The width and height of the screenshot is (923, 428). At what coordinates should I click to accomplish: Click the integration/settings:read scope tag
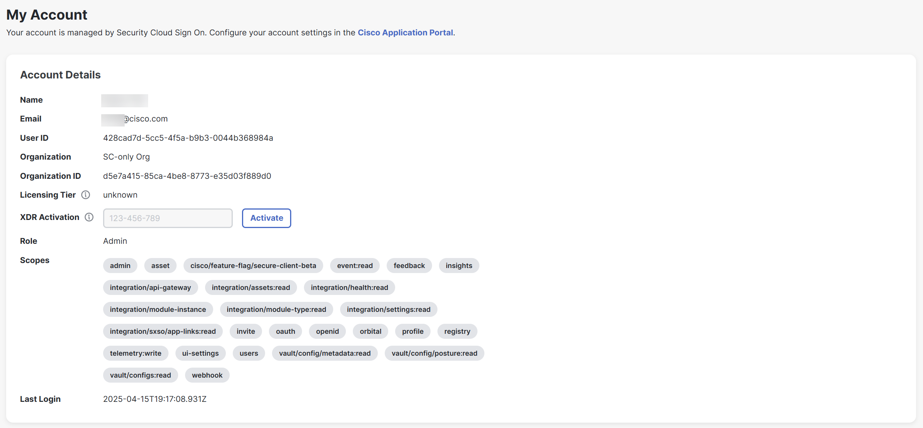tap(389, 310)
